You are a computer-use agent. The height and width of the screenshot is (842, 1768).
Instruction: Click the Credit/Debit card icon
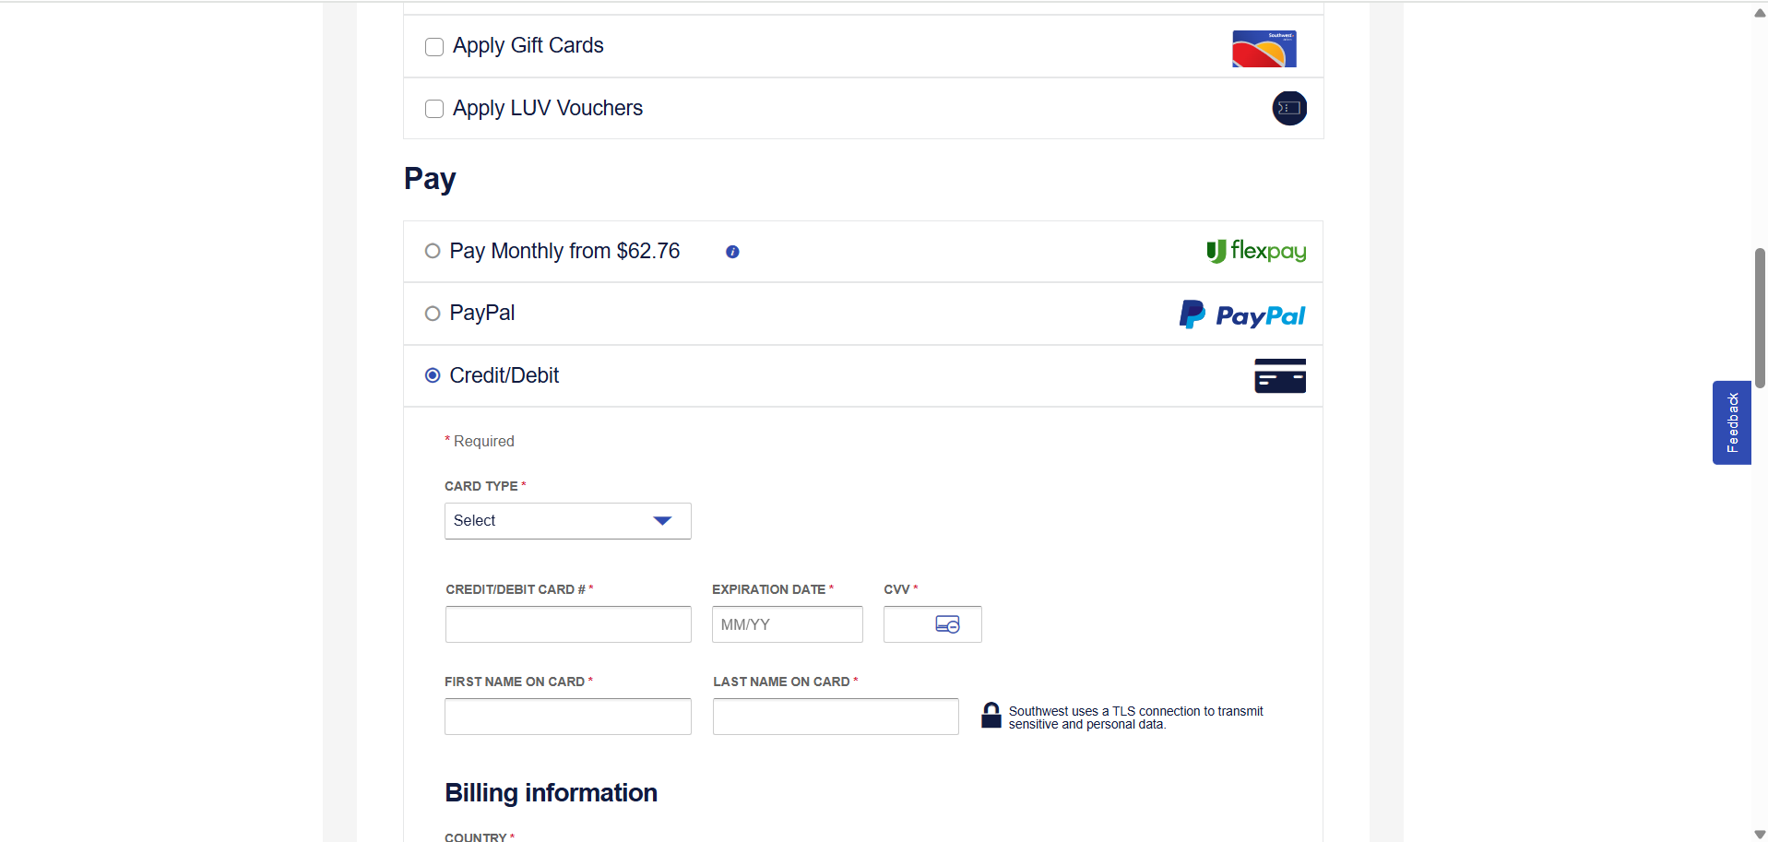coord(1279,376)
